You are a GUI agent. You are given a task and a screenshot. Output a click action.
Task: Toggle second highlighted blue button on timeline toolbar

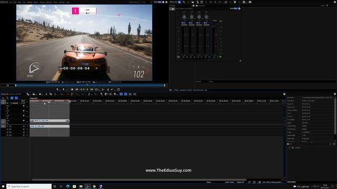point(126,94)
